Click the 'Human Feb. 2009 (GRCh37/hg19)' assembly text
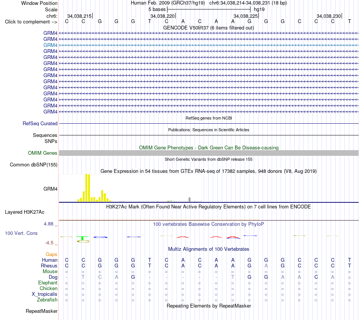This screenshot has width=359, height=320. point(168,3)
